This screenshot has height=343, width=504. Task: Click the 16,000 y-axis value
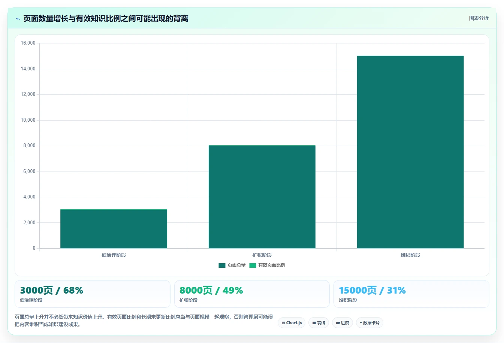pyautogui.click(x=28, y=43)
